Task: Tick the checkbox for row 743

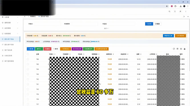Action: [x=28, y=74]
